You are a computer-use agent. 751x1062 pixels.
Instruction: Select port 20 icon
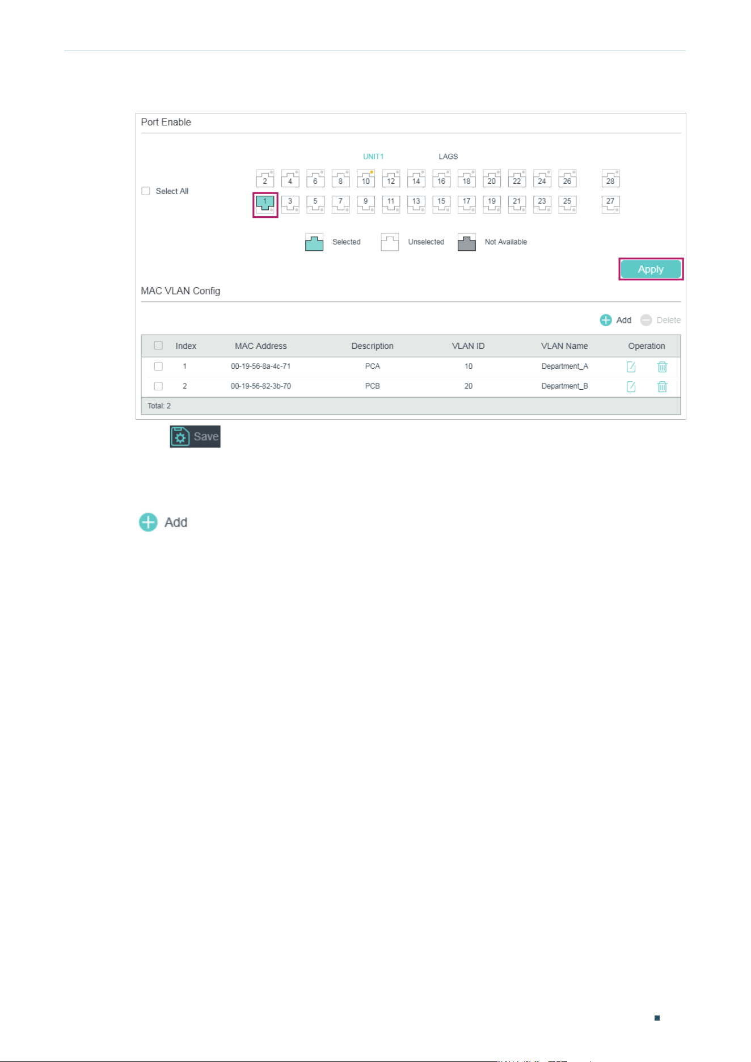click(492, 178)
